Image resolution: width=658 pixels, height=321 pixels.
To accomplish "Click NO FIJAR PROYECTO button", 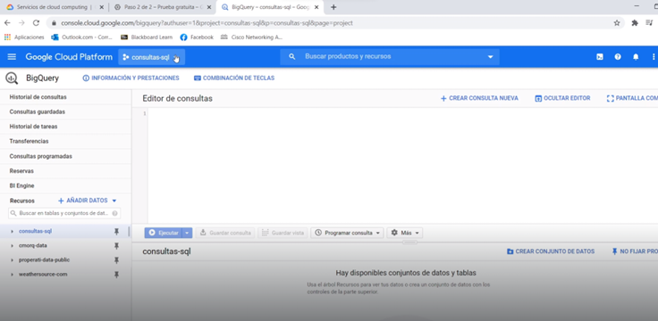I will (635, 251).
